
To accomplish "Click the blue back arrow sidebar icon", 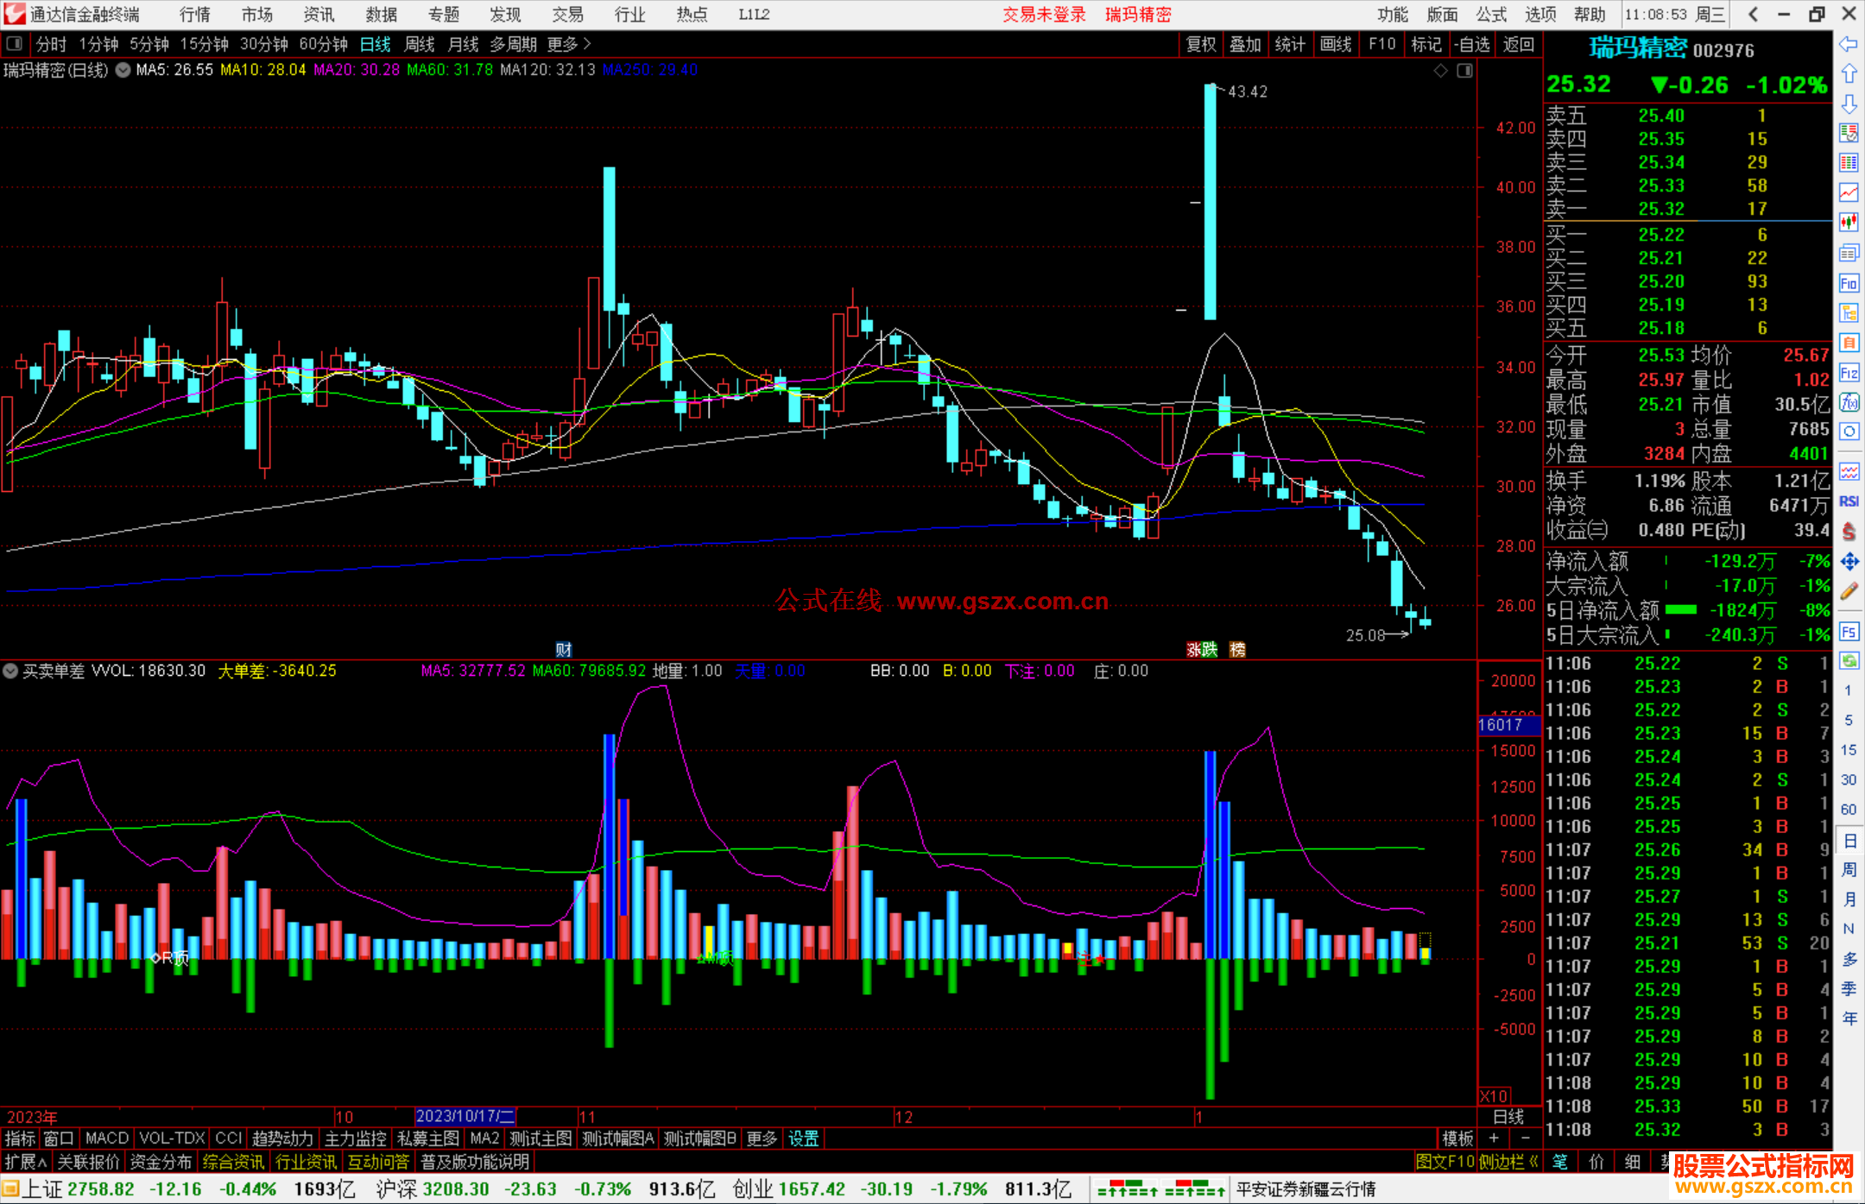I will (x=1849, y=44).
